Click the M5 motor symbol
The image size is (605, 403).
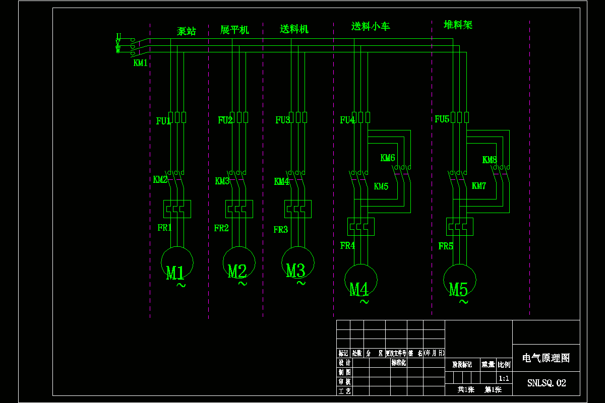(460, 280)
